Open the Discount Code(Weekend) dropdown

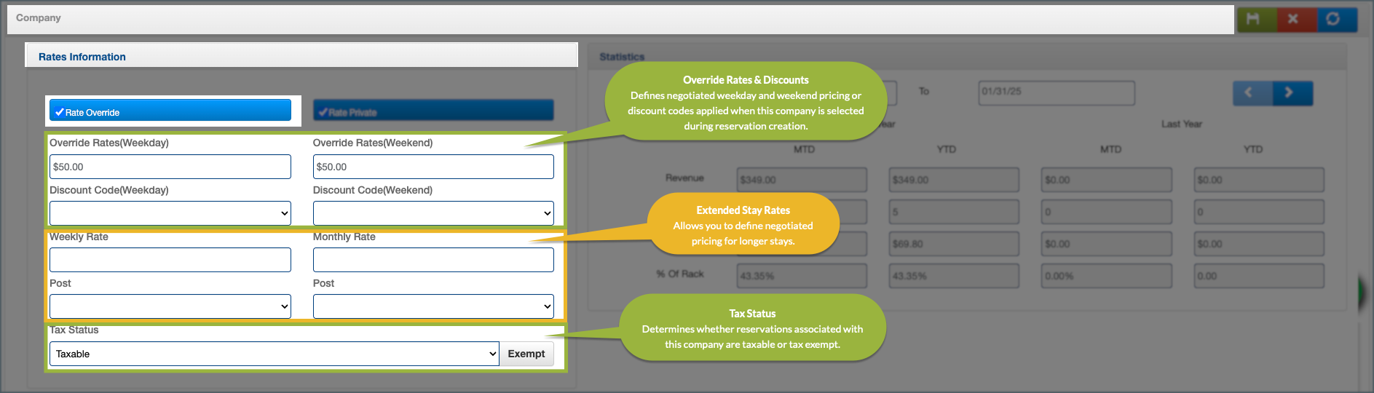[x=433, y=213]
